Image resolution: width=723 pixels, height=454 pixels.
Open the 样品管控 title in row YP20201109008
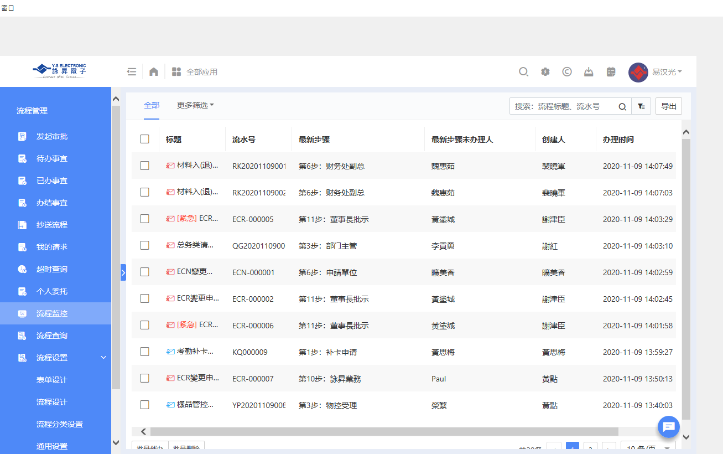click(195, 405)
